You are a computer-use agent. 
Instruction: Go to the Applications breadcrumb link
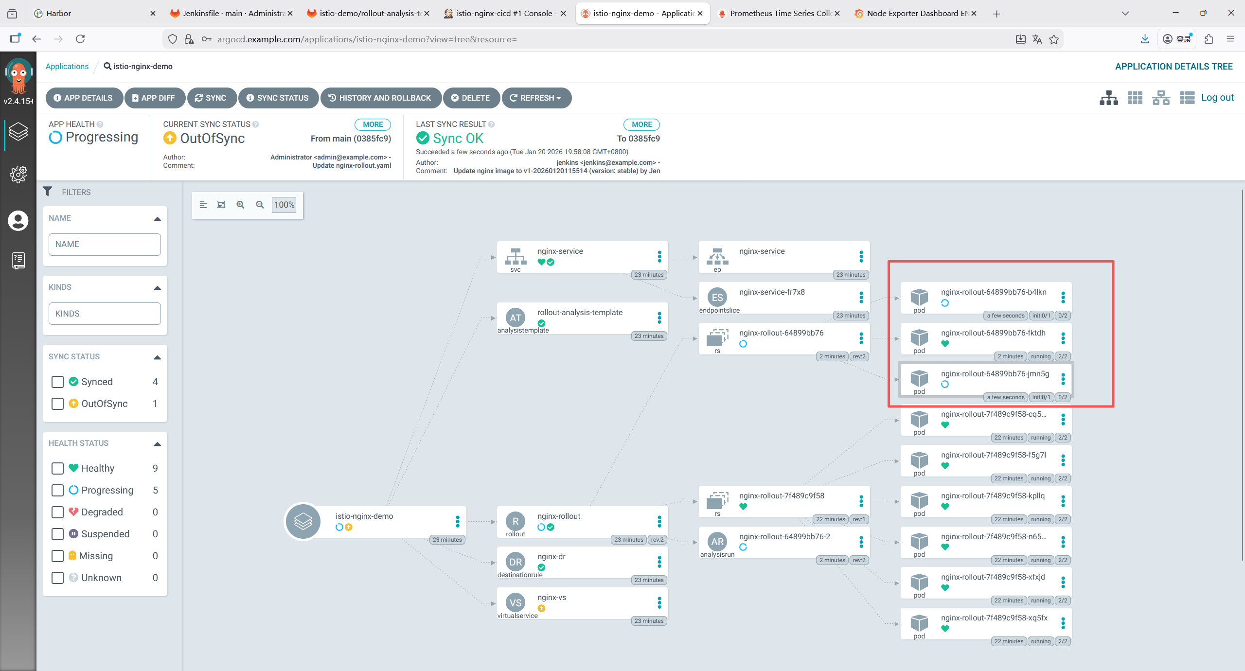(x=67, y=66)
